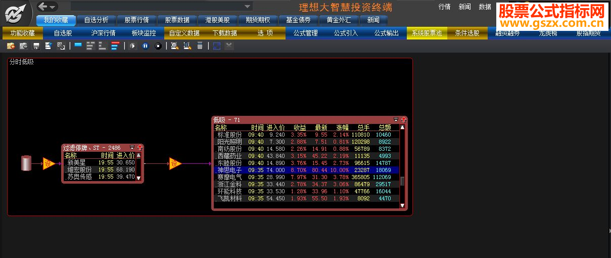Open the 自选股 menu item
Screen dimensions: 611x258
tap(63, 33)
